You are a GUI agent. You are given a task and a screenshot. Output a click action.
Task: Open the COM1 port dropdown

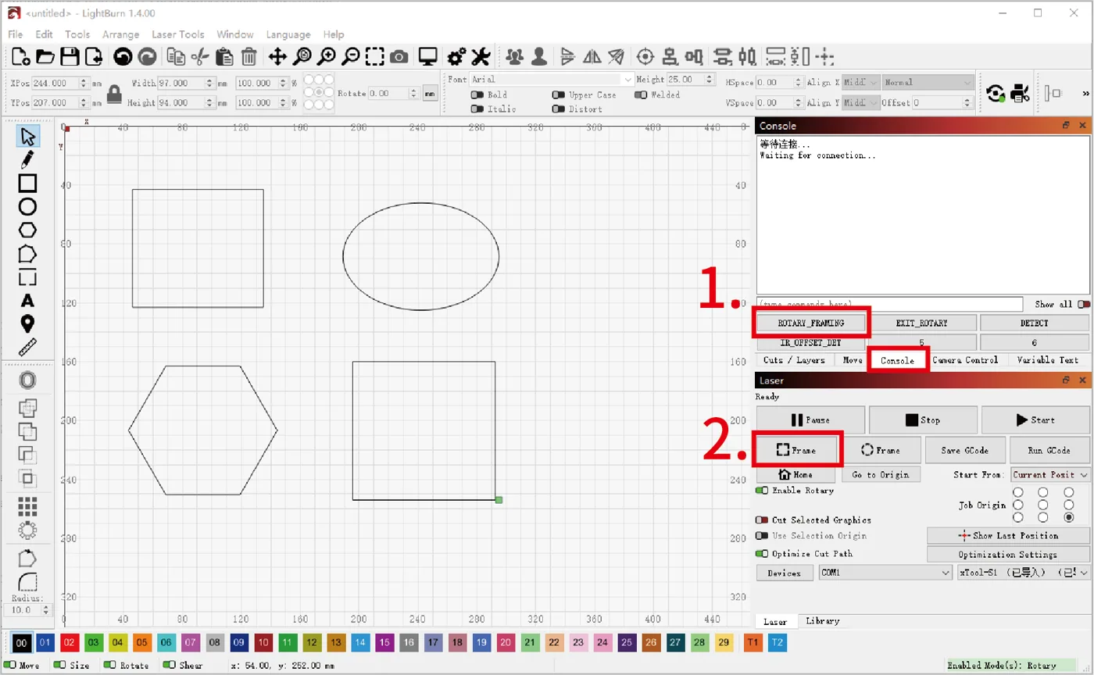(x=885, y=573)
